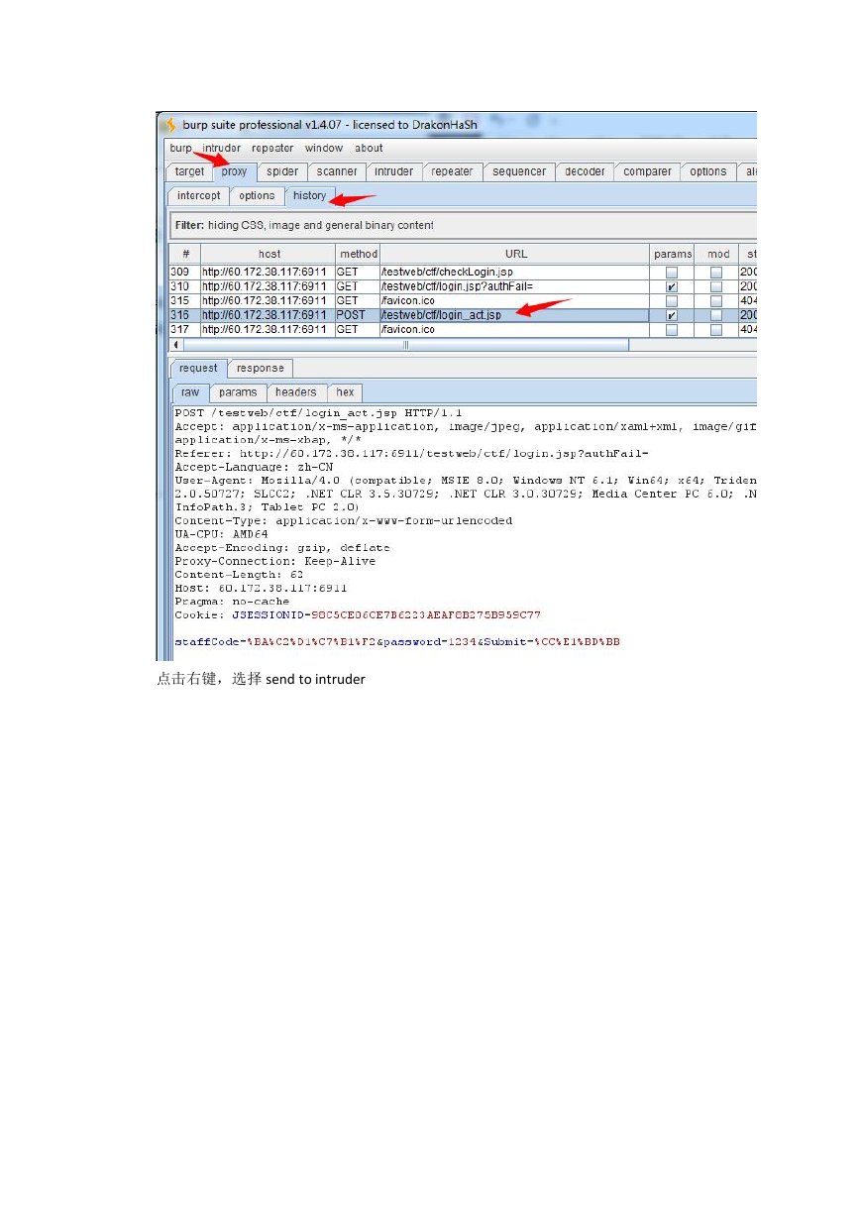Switch to the sequencer tab
This screenshot has width=861, height=1217.
coord(519,171)
